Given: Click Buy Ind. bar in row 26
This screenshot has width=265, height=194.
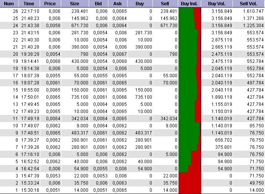Looking at the screenshot, I should pos(190,11).
